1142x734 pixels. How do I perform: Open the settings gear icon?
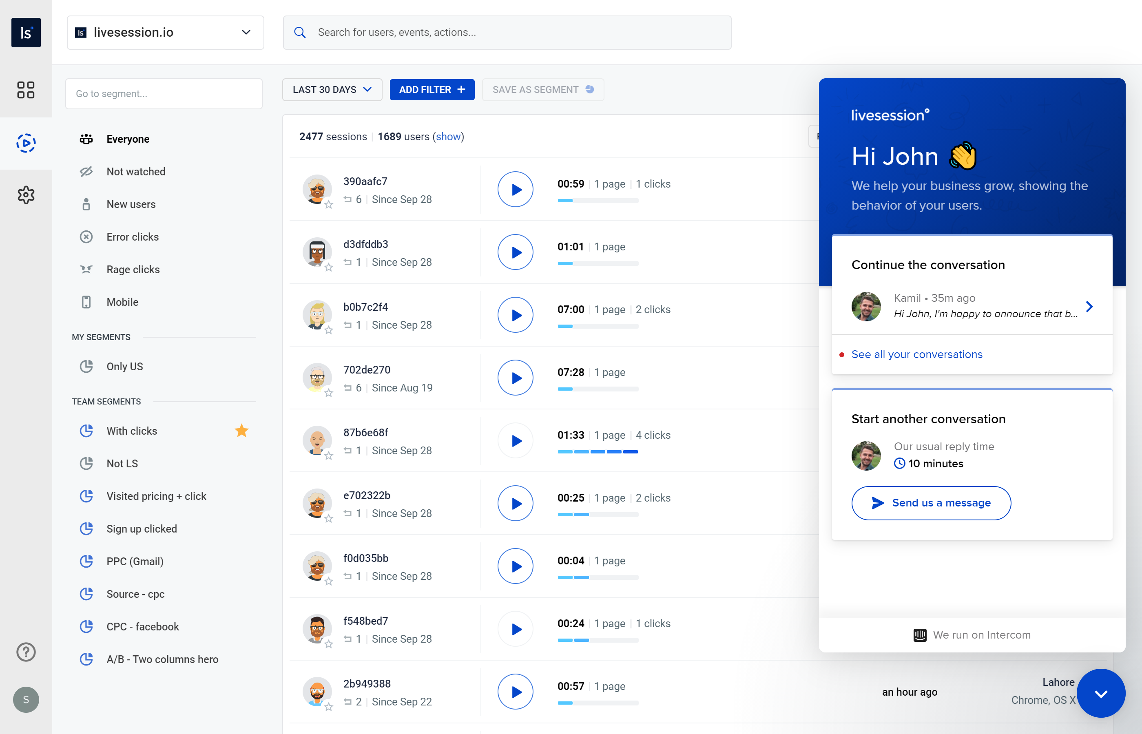(26, 195)
